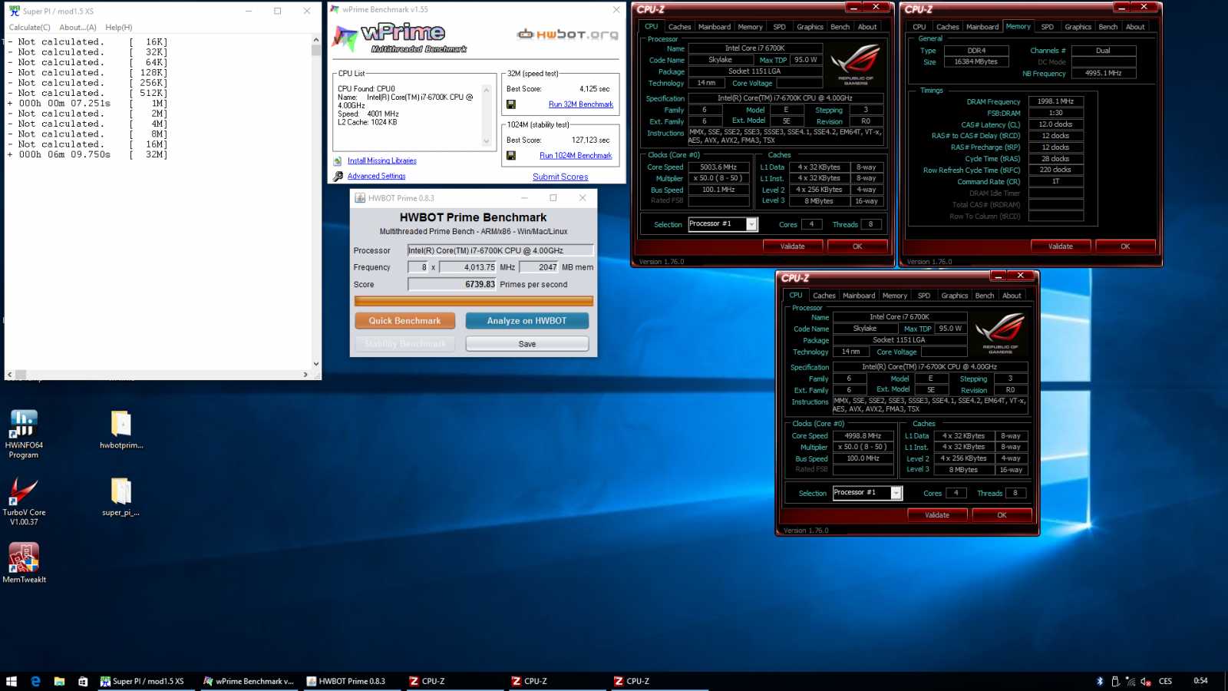Viewport: 1228px width, 691px height.
Task: Click the Quick Benchmark button
Action: pyautogui.click(x=404, y=321)
